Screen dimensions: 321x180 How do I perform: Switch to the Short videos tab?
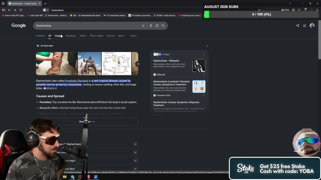(x=97, y=36)
